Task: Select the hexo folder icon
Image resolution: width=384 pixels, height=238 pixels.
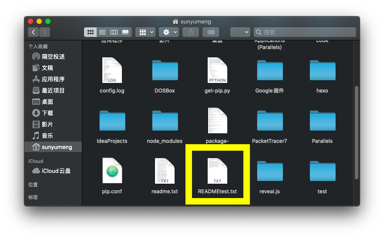Action: 322,70
